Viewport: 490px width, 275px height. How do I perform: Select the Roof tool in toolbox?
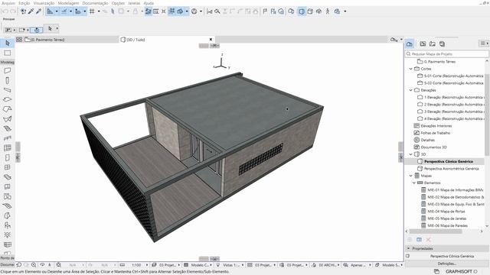[8, 109]
